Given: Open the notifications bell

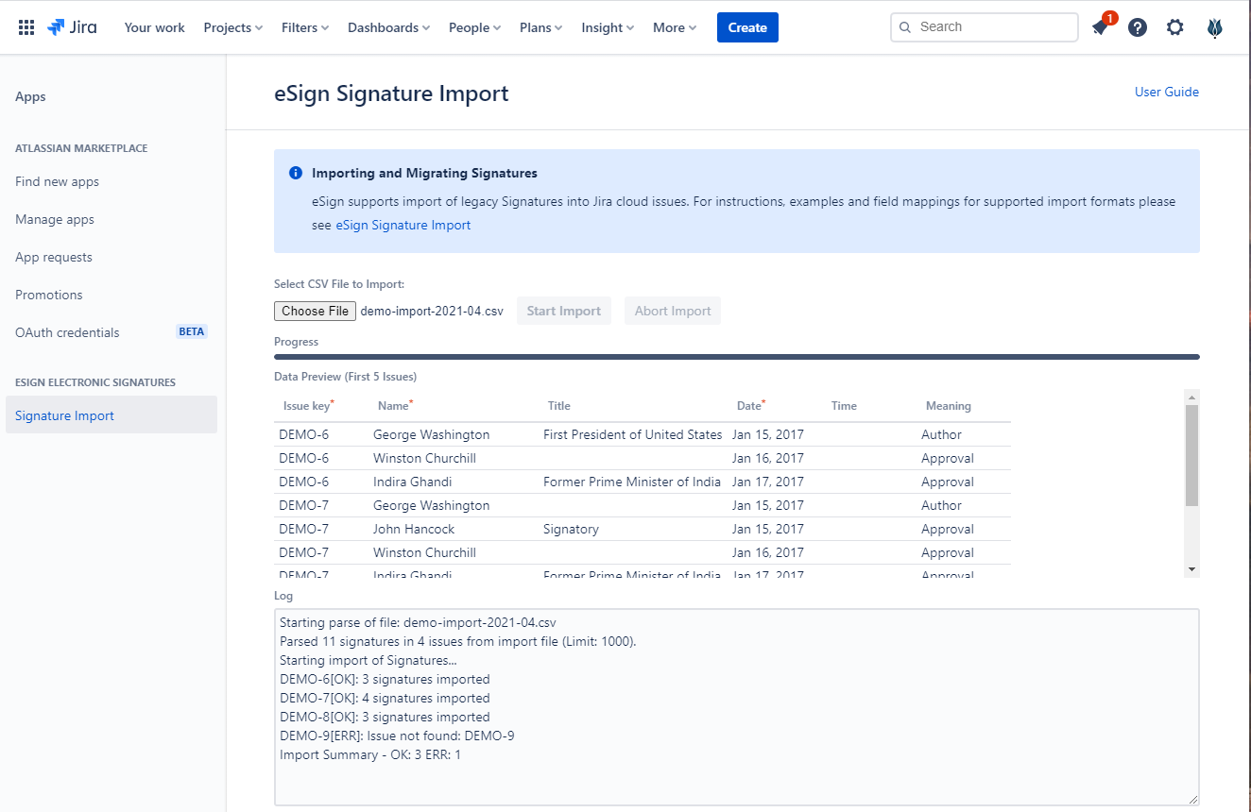Looking at the screenshot, I should [1100, 27].
